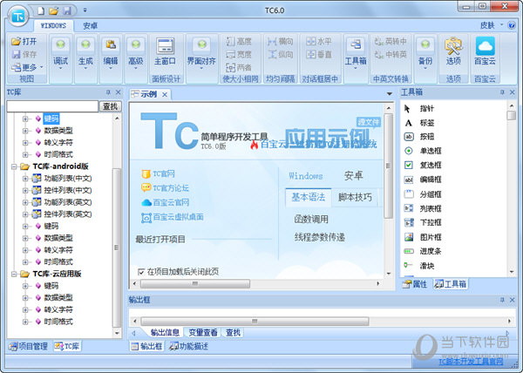Open the 函数调用 example
Image resolution: width=523 pixels, height=373 pixels.
[311, 219]
